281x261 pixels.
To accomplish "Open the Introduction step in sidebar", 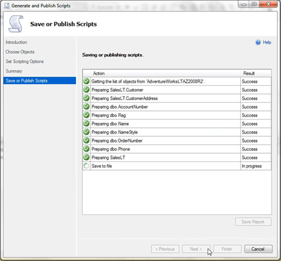I will (16, 42).
